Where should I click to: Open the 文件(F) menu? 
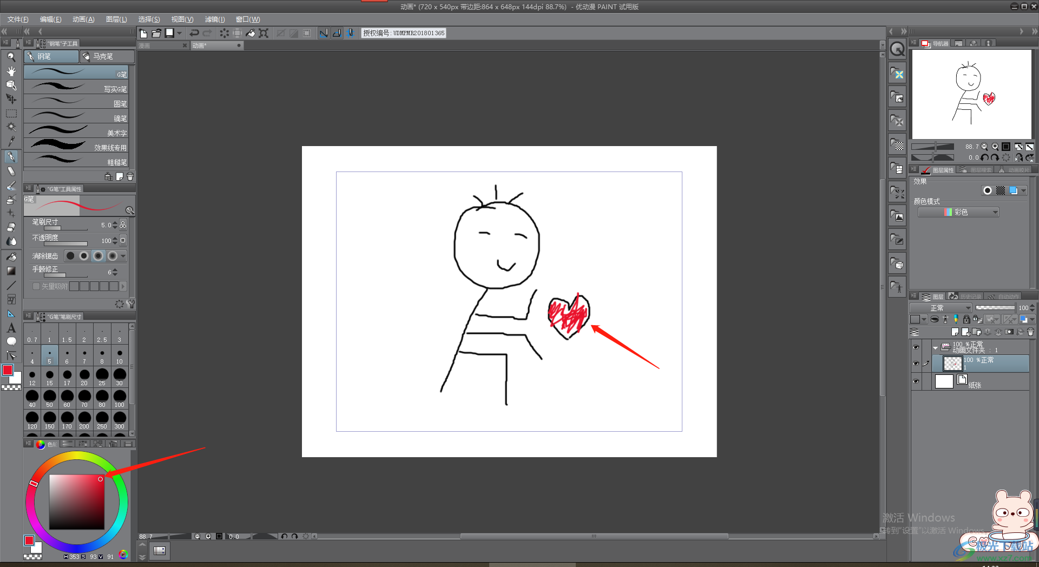pyautogui.click(x=18, y=19)
